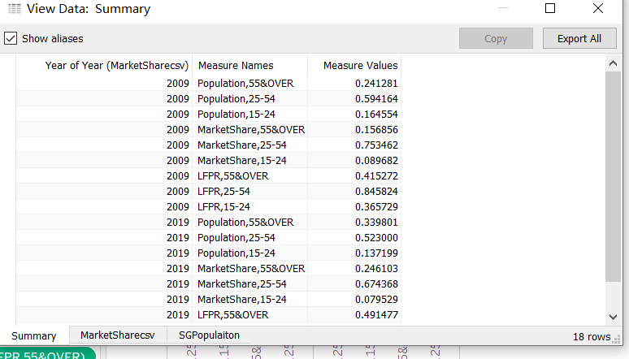Click the 2009 MarketShare,15-24 cell

point(241,160)
